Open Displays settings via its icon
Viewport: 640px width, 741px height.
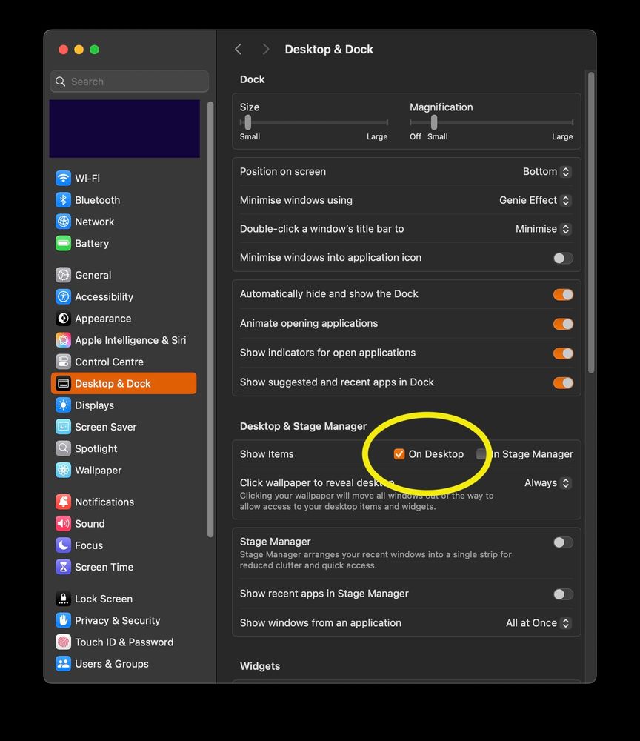(63, 405)
